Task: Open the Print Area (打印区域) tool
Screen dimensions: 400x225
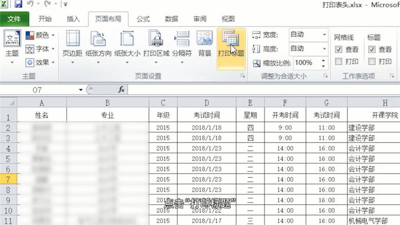Action: [156, 46]
